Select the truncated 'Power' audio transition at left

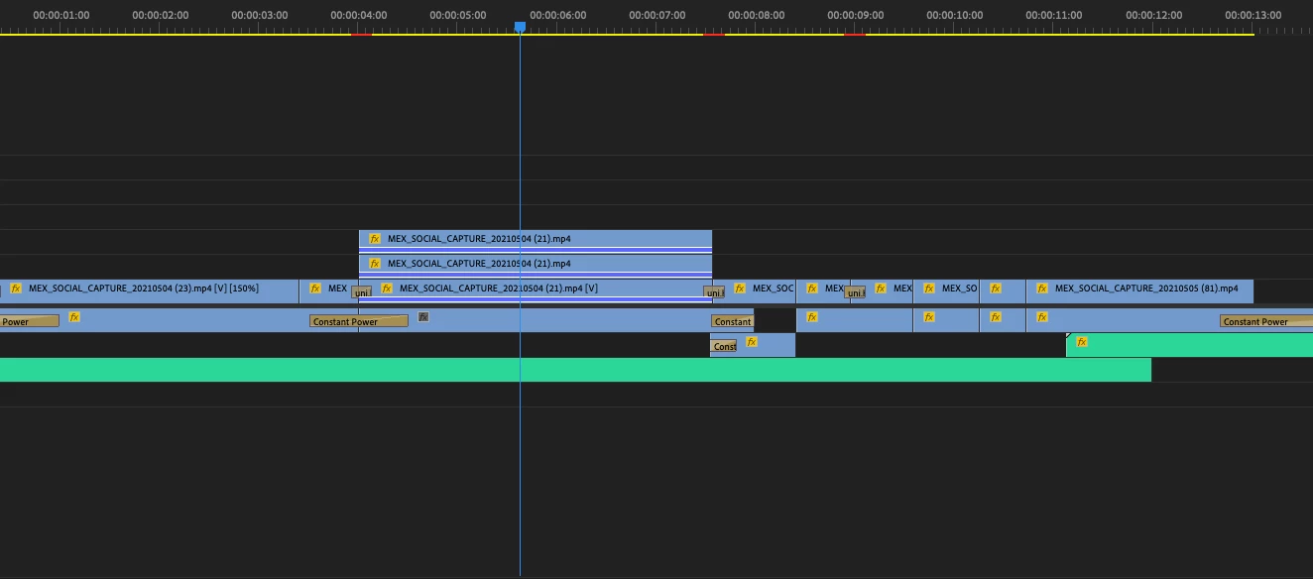(30, 321)
